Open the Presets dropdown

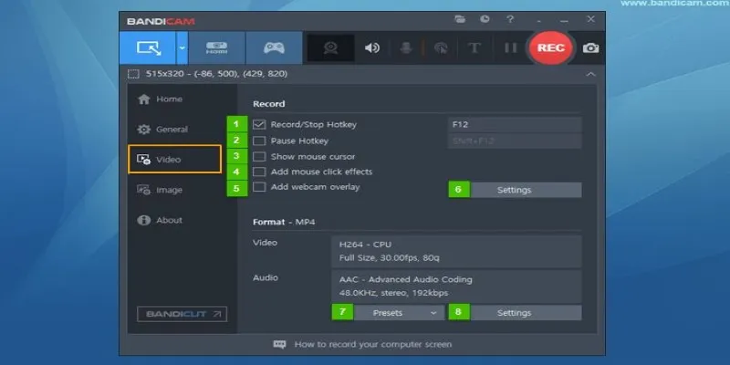399,313
